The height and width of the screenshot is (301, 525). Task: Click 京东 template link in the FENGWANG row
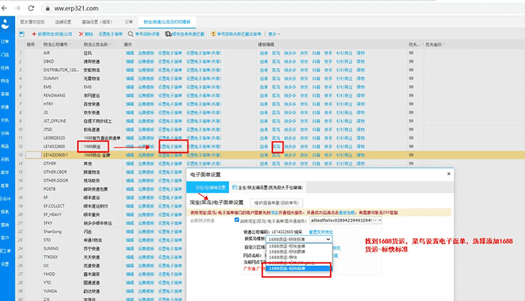[304, 96]
